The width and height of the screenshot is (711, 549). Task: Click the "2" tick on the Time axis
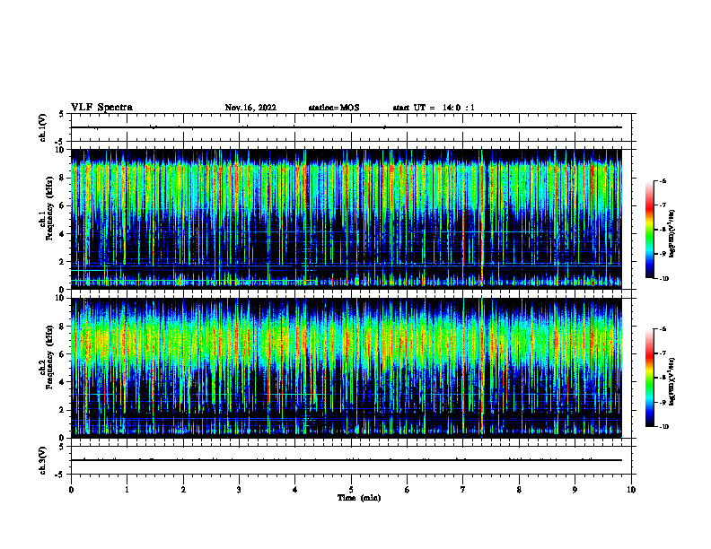pos(183,490)
